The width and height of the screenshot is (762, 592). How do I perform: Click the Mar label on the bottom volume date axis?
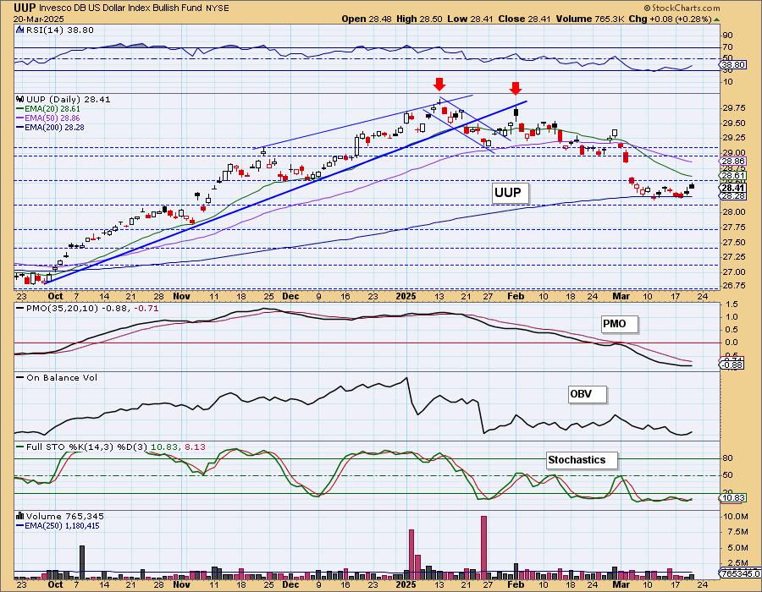(621, 584)
